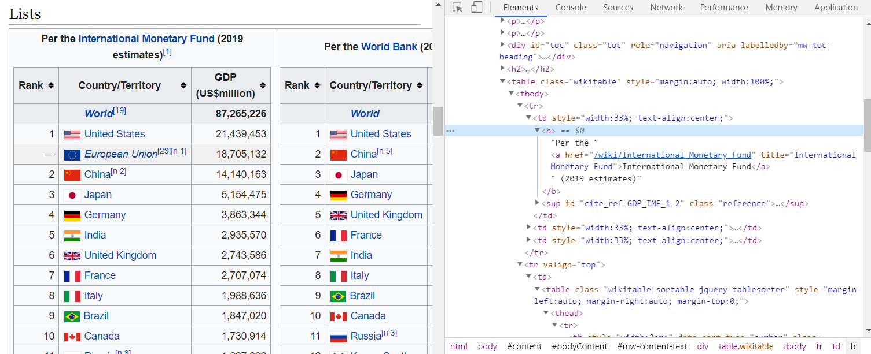The height and width of the screenshot is (354, 871).
Task: Click the China flag in World Bank table
Action: tap(339, 155)
